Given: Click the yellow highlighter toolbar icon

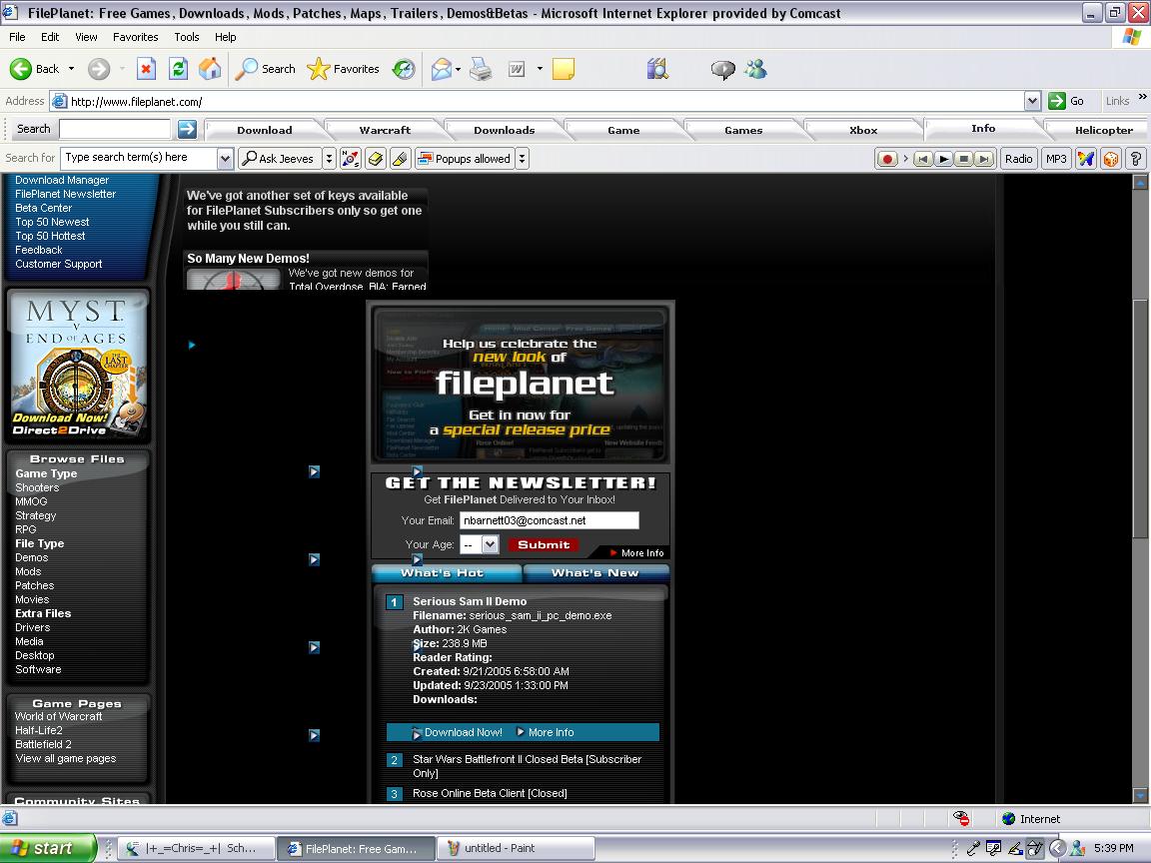Looking at the screenshot, I should point(400,159).
